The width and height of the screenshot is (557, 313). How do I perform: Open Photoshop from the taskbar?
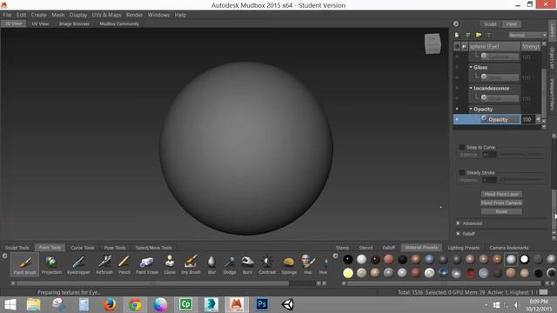[262, 304]
